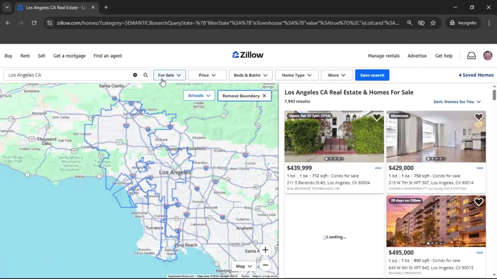Save the $429,000 Showcase listing with heart

(x=478, y=117)
